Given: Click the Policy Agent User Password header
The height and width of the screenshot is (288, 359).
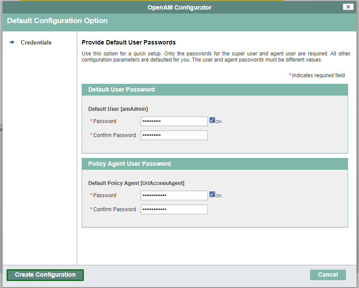Looking at the screenshot, I should (215, 164).
